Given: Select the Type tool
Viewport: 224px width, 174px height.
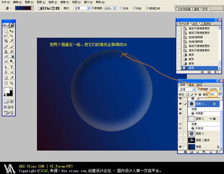Looking at the screenshot, I should click(12, 67).
